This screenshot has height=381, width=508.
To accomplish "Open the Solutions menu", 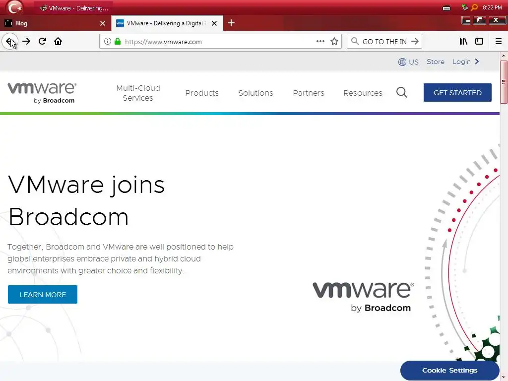I will [x=255, y=93].
